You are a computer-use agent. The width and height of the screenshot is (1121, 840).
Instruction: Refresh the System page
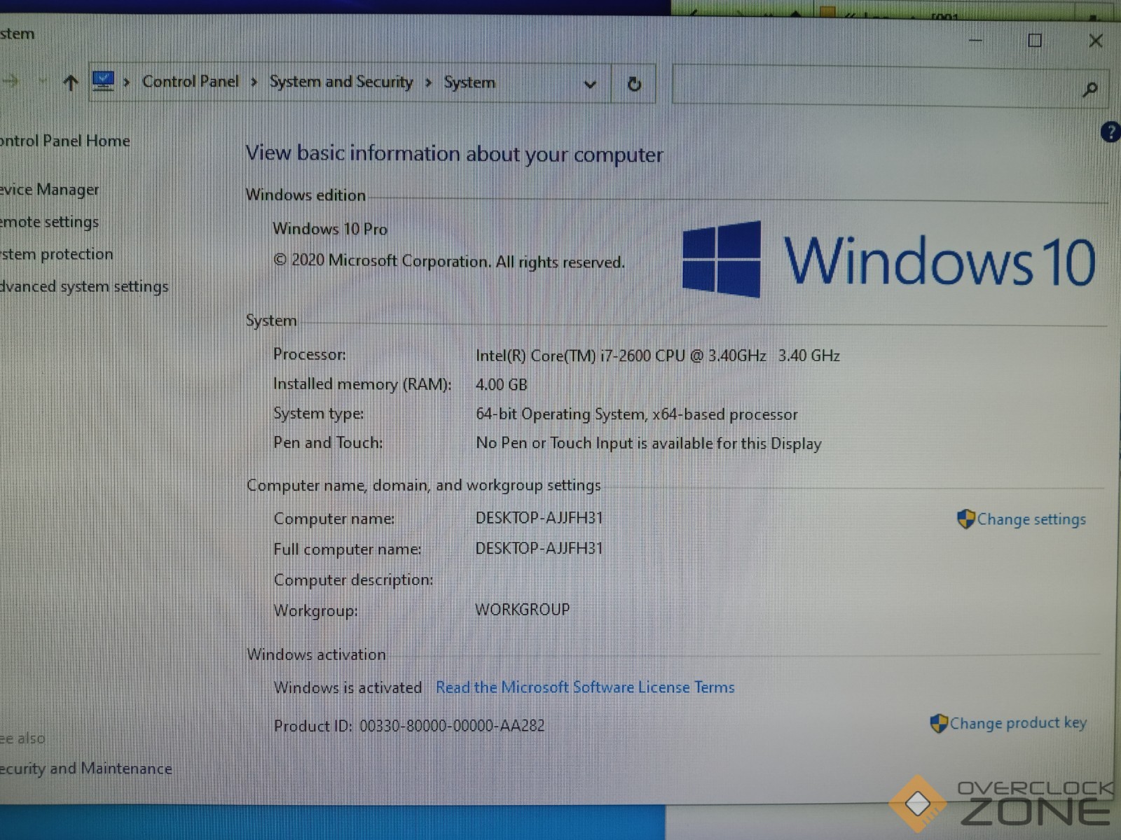[634, 84]
